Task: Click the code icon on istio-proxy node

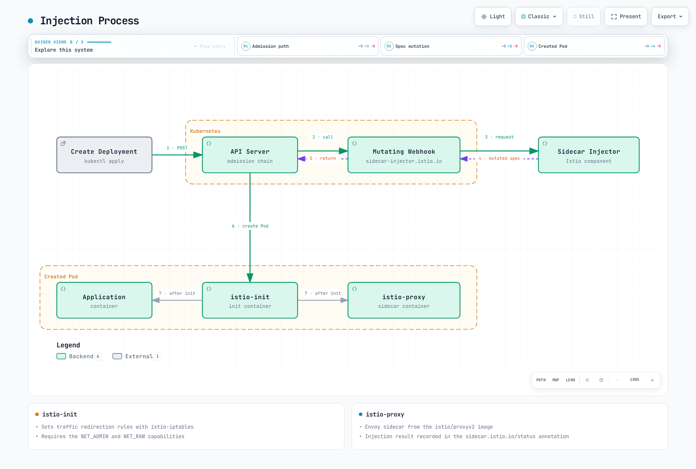Action: [355, 289]
